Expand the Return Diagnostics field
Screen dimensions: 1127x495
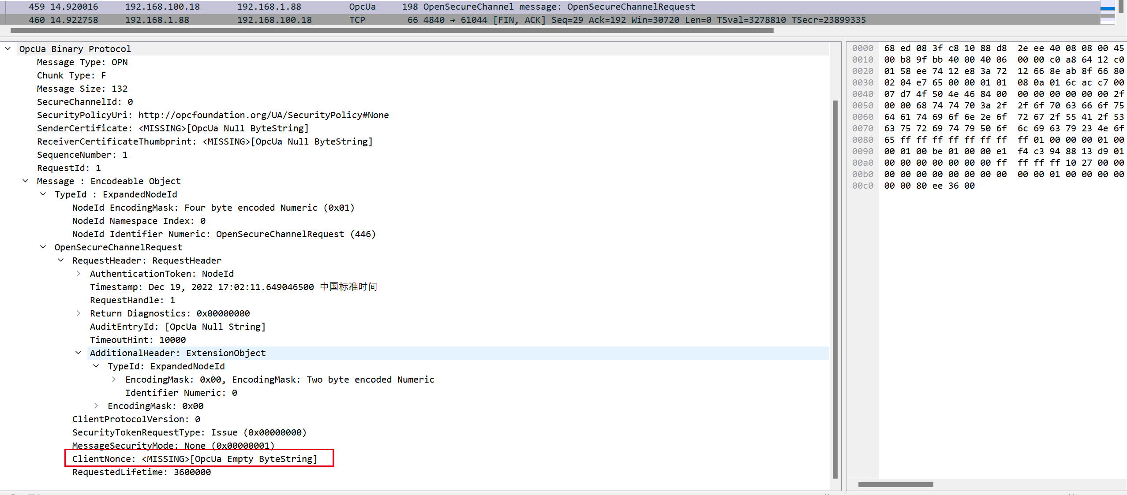point(78,313)
